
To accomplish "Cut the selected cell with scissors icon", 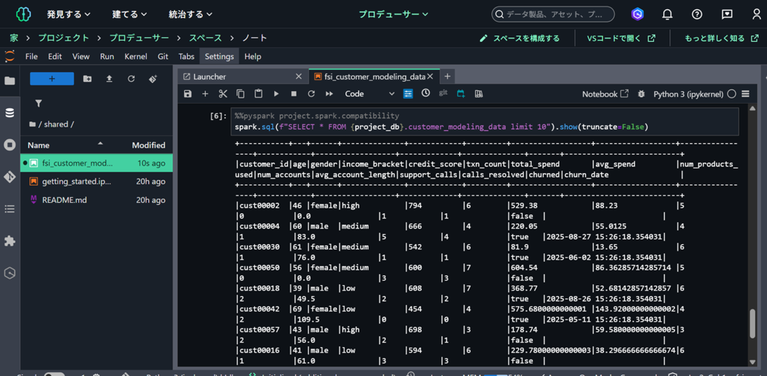I will pyautogui.click(x=223, y=94).
